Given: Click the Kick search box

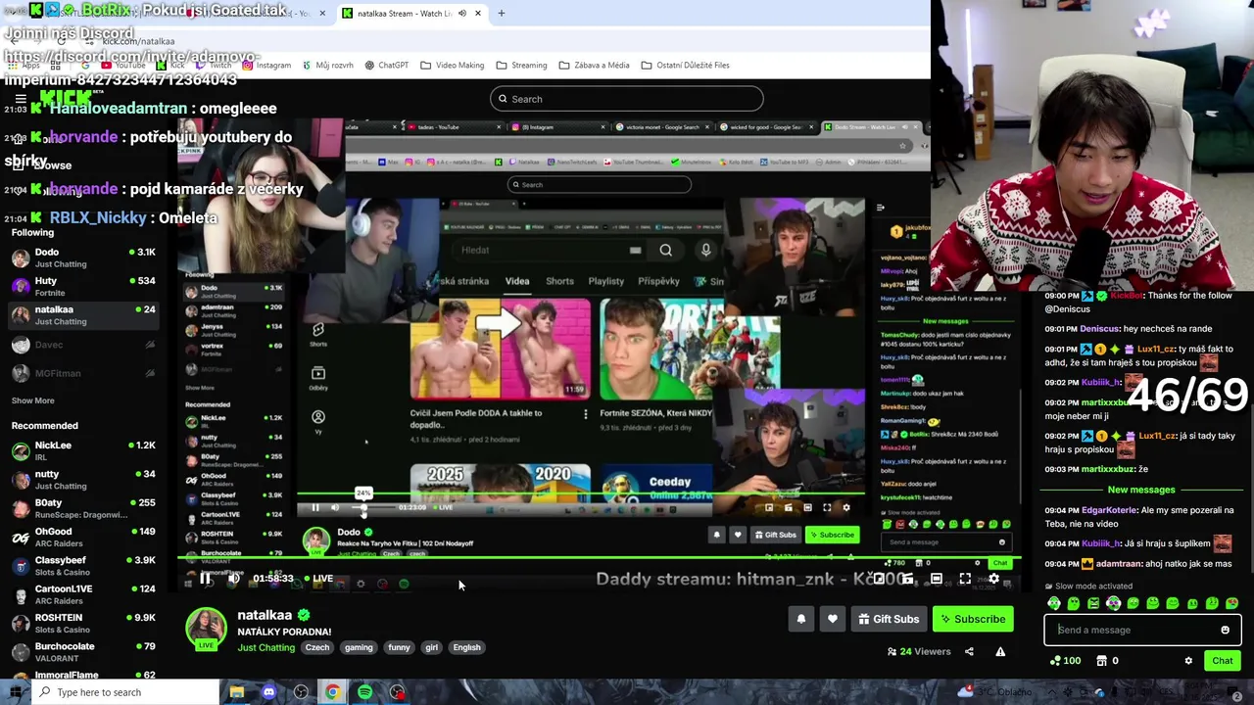Looking at the screenshot, I should pos(626,99).
